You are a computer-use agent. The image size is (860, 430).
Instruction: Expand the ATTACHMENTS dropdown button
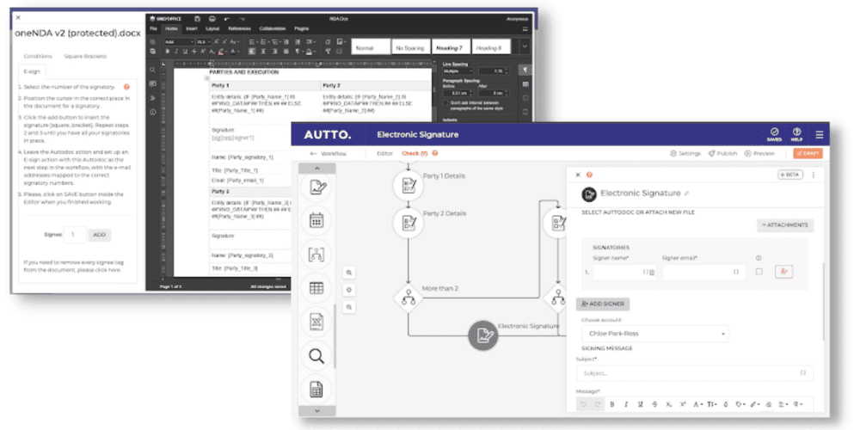tap(785, 224)
